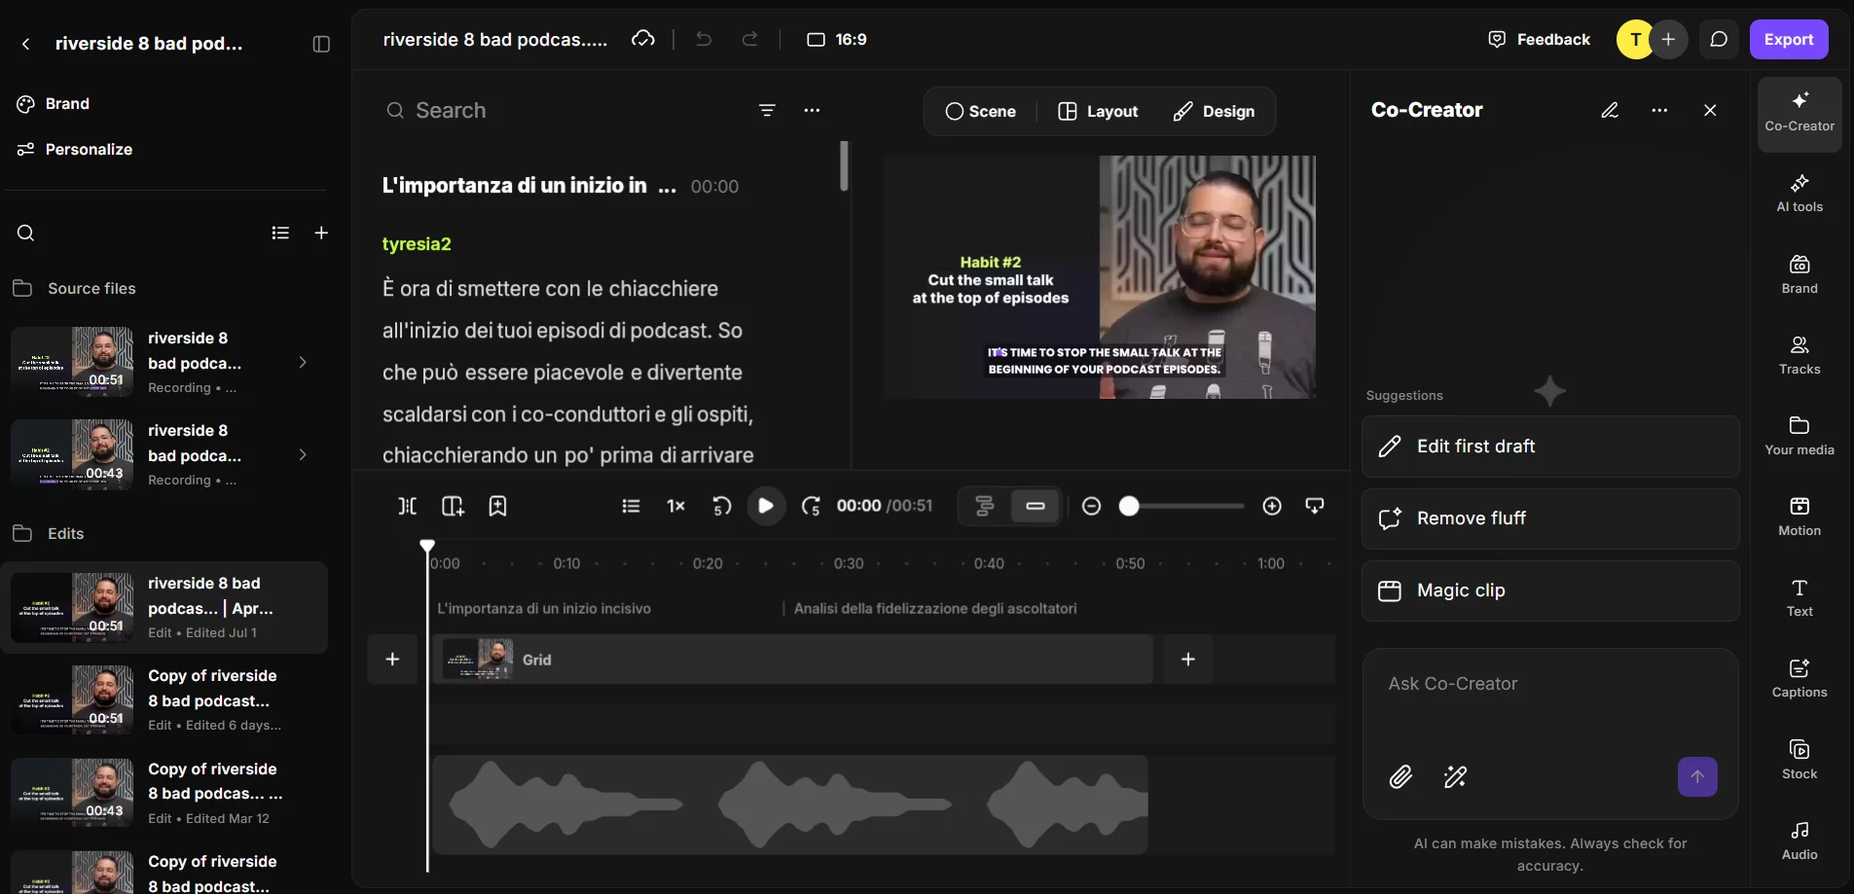Viewport: 1854px width, 894px height.
Task: Start new Co-Creator chat pencil icon
Action: 1610,110
